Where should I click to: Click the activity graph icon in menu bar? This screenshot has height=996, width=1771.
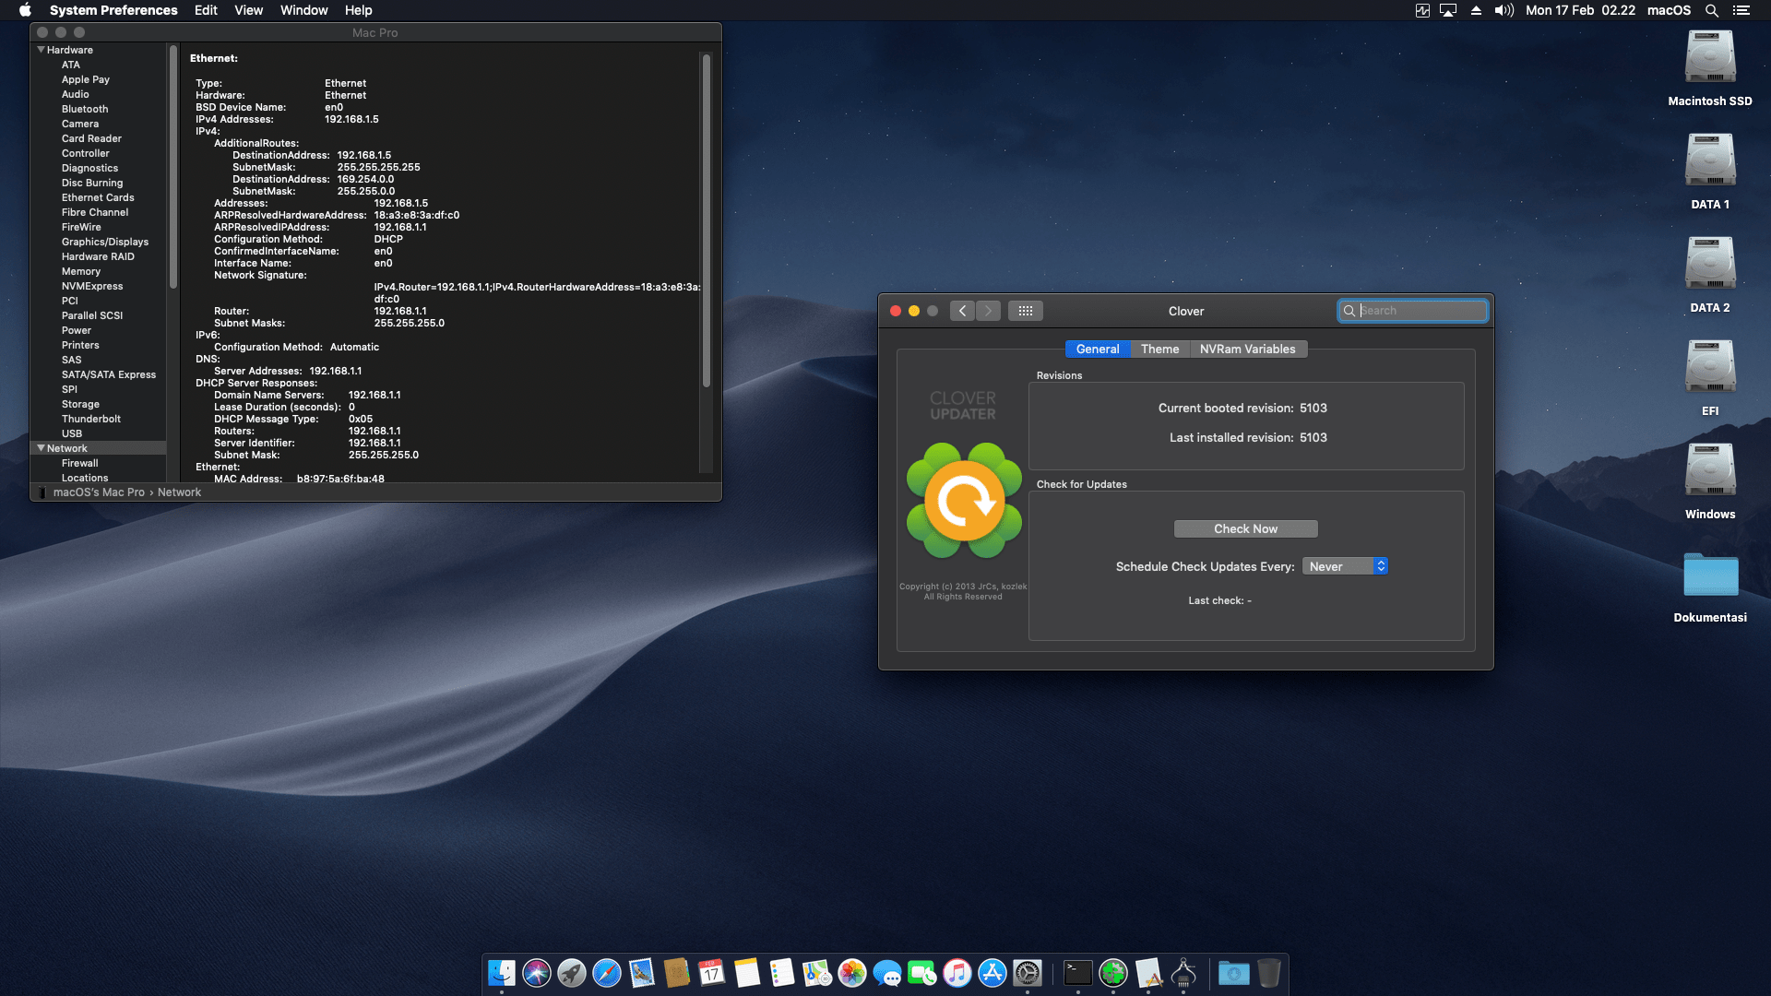1422,10
